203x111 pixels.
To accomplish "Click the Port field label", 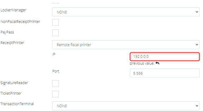I will click(56, 71).
